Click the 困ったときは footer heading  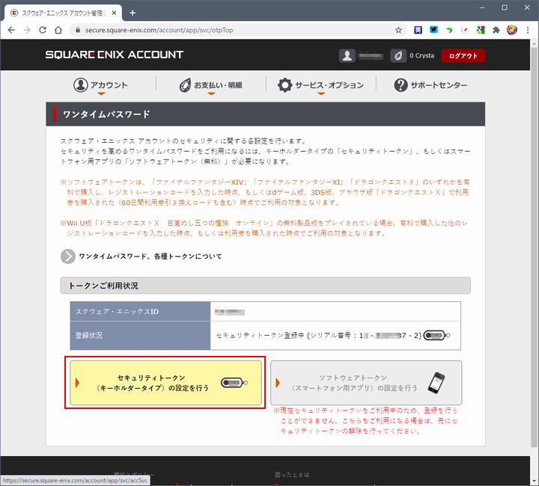(x=292, y=475)
